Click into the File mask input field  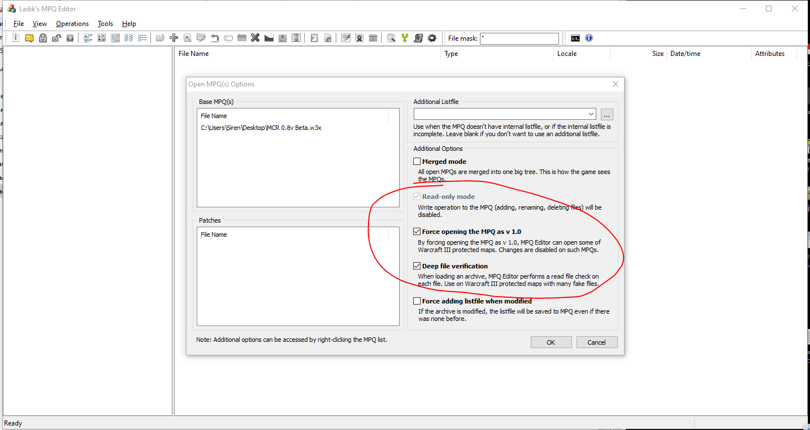(519, 38)
